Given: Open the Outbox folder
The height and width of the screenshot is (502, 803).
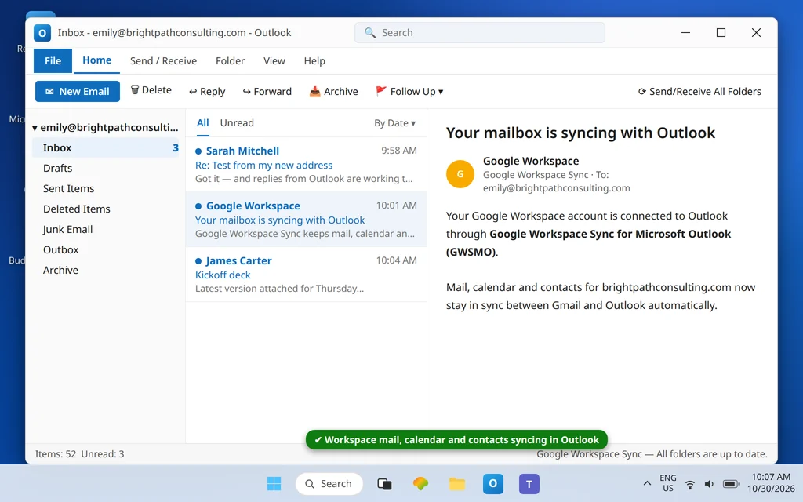Looking at the screenshot, I should (x=106, y=250).
